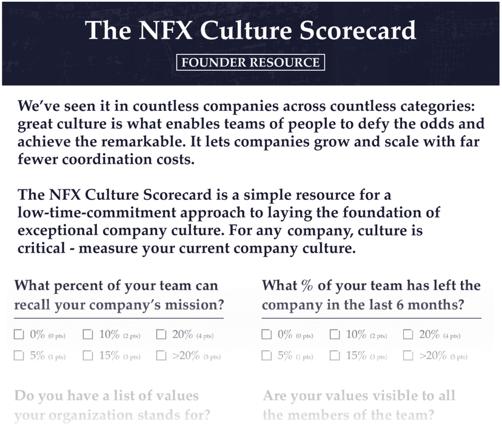Mark >20% under mission recall question
The image size is (502, 435).
pos(161,356)
